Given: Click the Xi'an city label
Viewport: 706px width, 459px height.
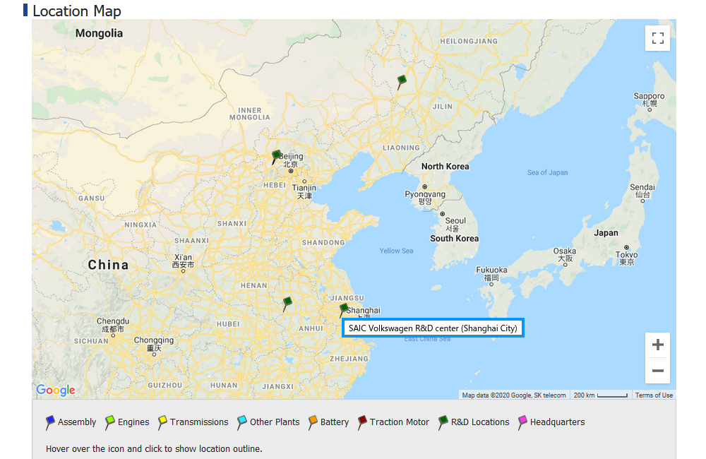Looking at the screenshot, I should point(183,261).
